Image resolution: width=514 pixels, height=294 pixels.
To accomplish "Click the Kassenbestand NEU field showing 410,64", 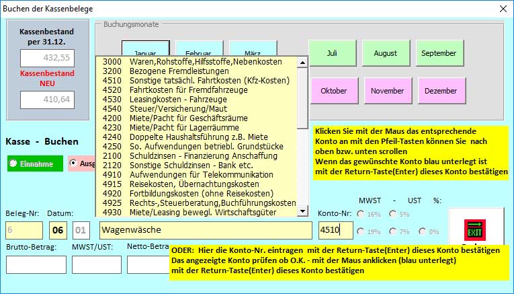I will pos(48,100).
